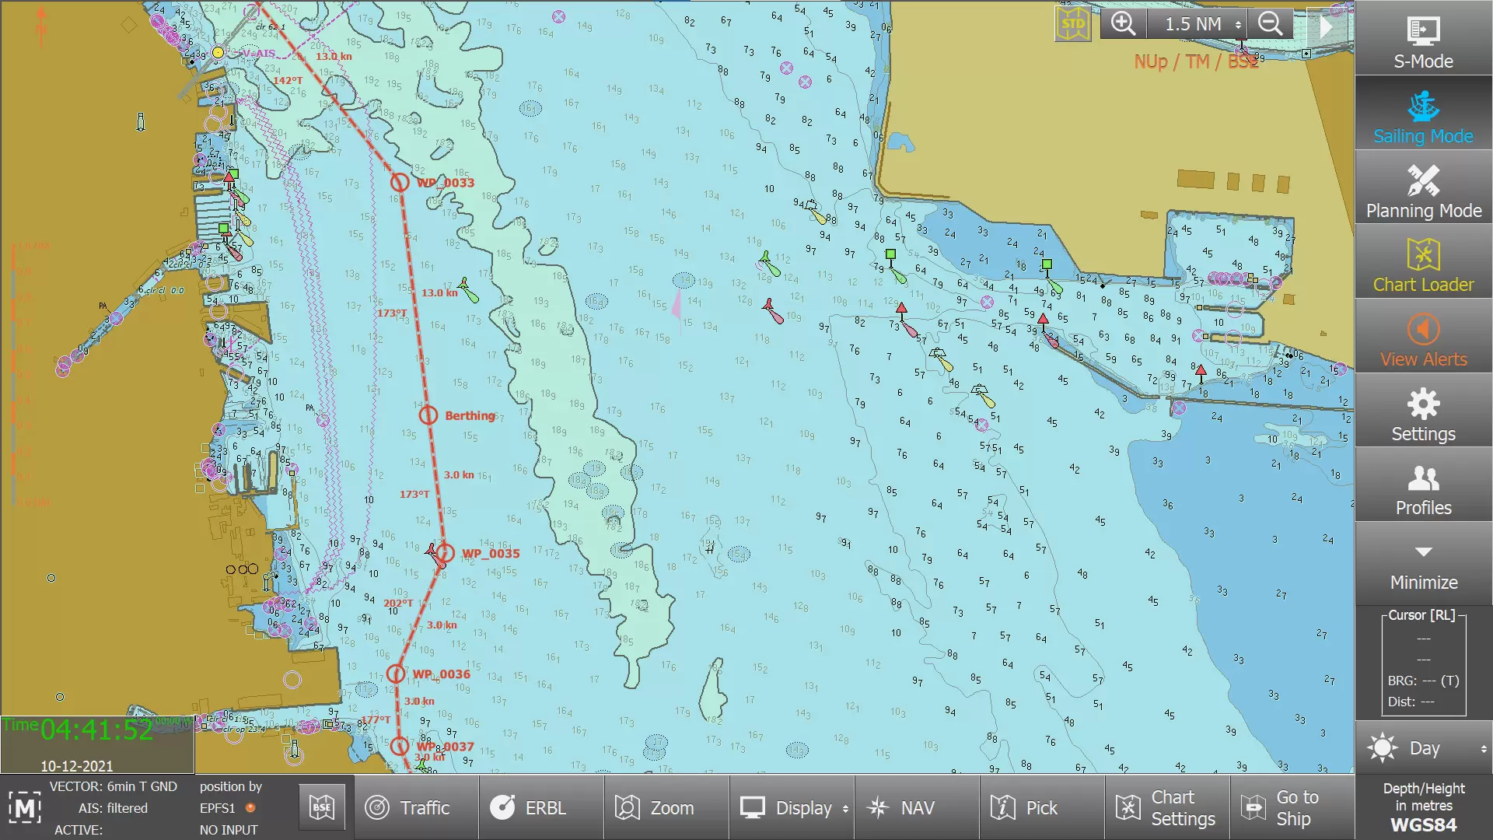Zoom out with the magnifier minus icon
This screenshot has height=840, width=1493.
click(1271, 24)
